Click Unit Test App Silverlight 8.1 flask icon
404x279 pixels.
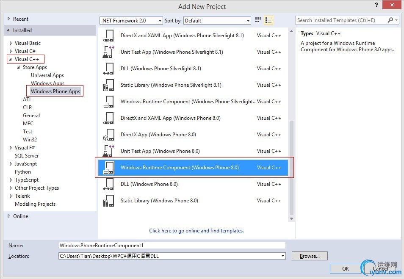coord(108,52)
